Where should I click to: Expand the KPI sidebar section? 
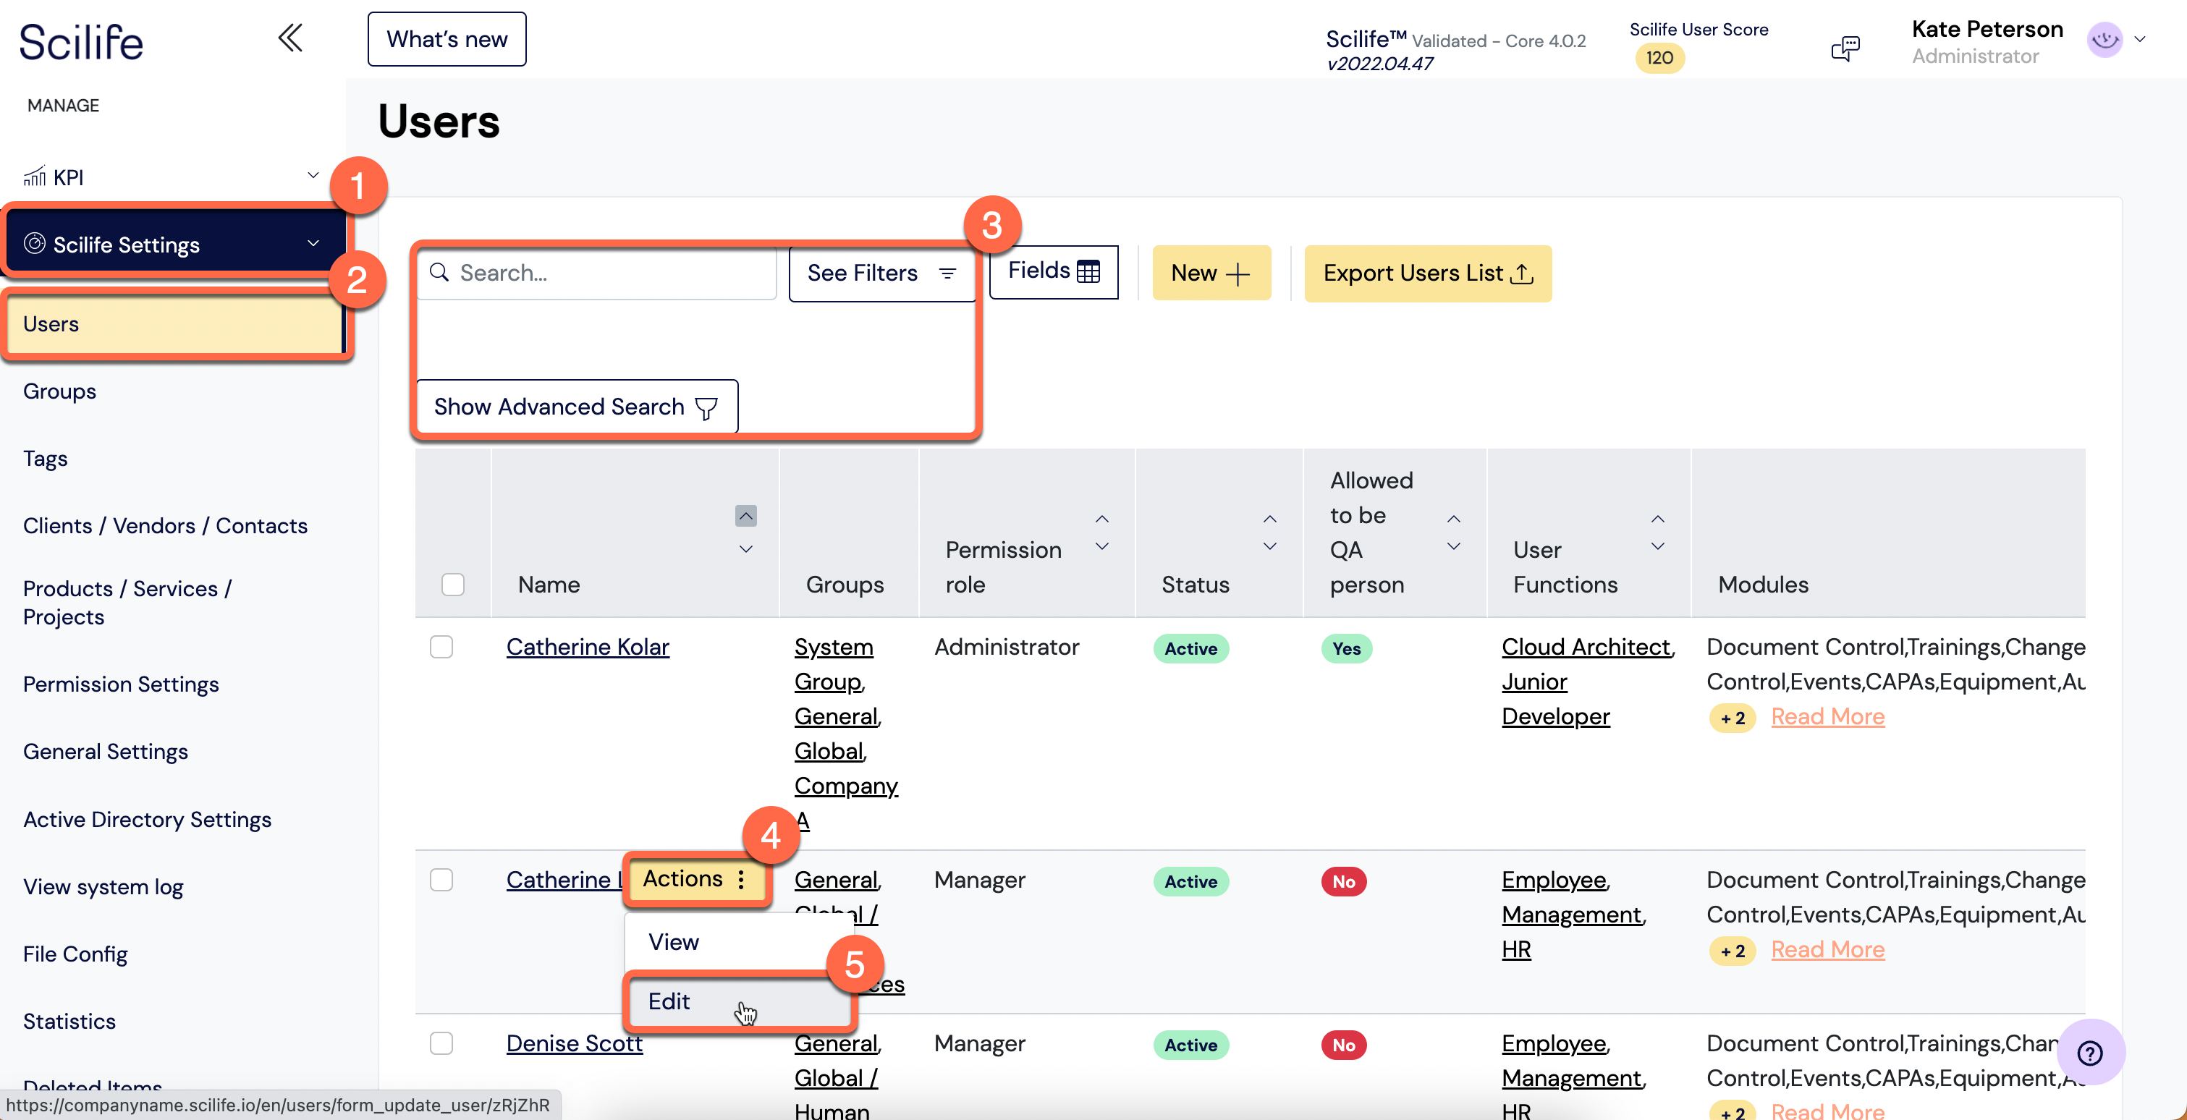click(313, 176)
